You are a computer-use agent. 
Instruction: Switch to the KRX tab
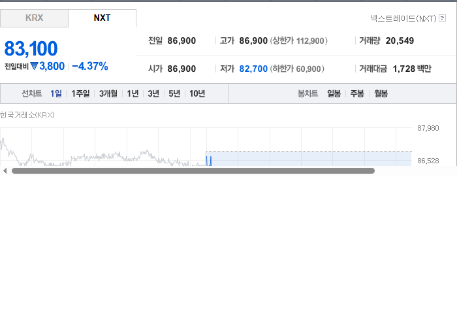click(34, 18)
